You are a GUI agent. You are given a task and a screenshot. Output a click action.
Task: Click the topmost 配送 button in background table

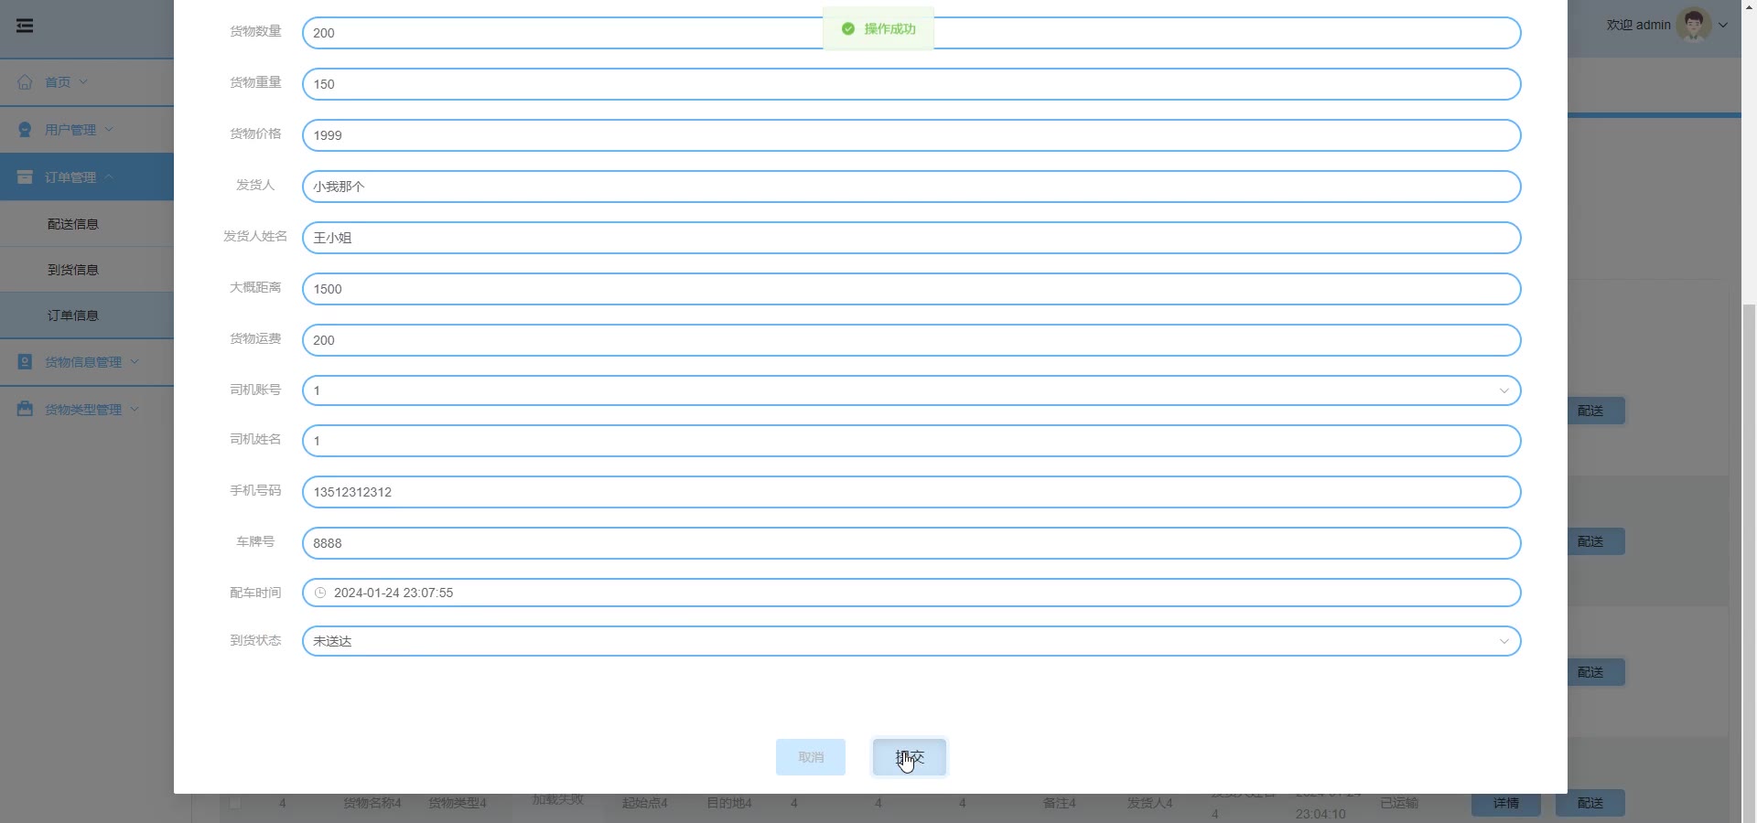pos(1596,411)
